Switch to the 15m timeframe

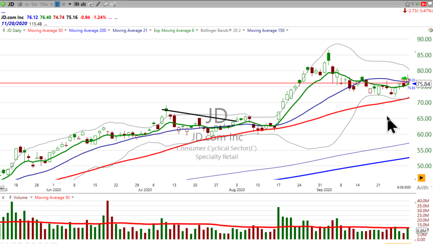[x=44, y=5]
